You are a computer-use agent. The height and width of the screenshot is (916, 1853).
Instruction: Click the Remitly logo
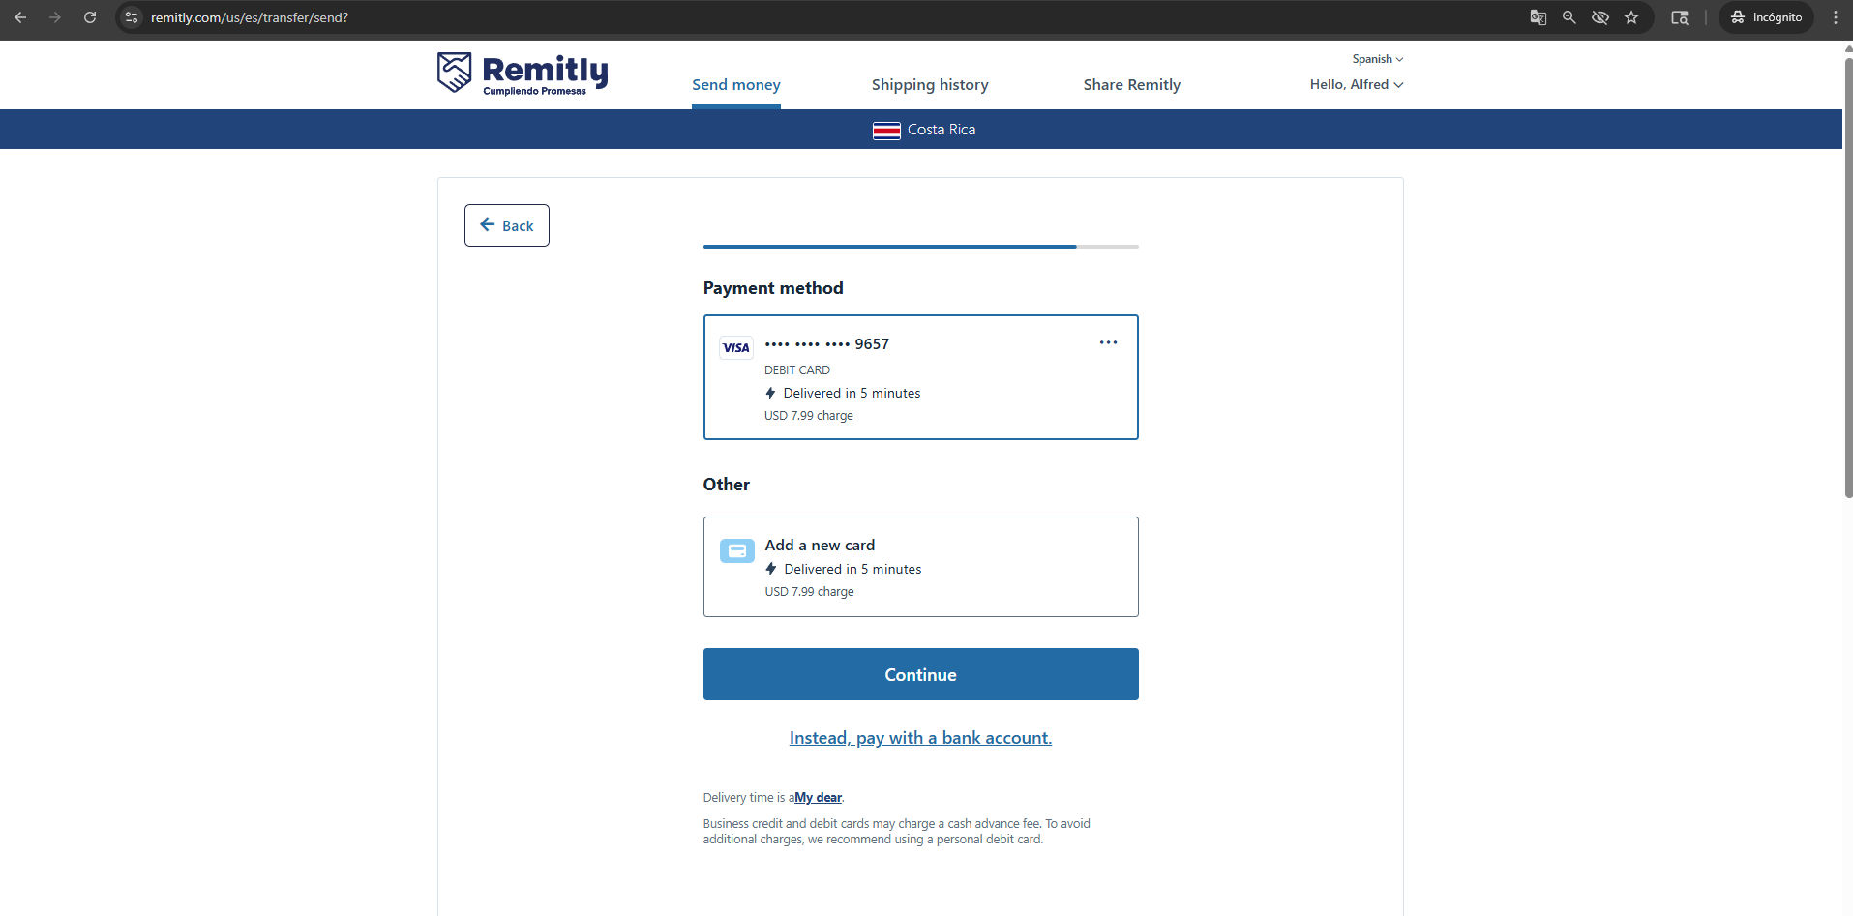click(x=523, y=74)
